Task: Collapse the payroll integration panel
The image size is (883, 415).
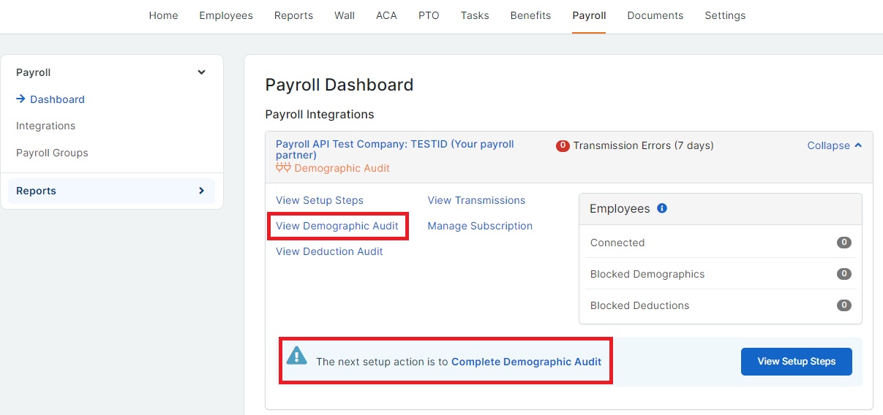Action: pyautogui.click(x=835, y=145)
